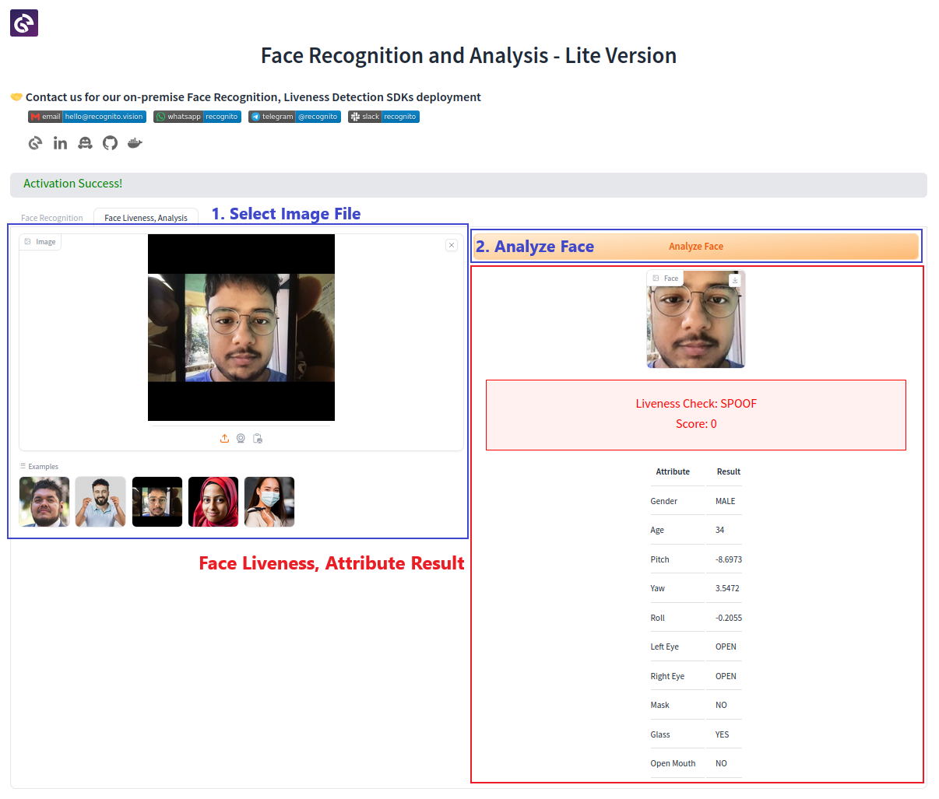Click the webcam capture icon under the image

[x=241, y=439]
